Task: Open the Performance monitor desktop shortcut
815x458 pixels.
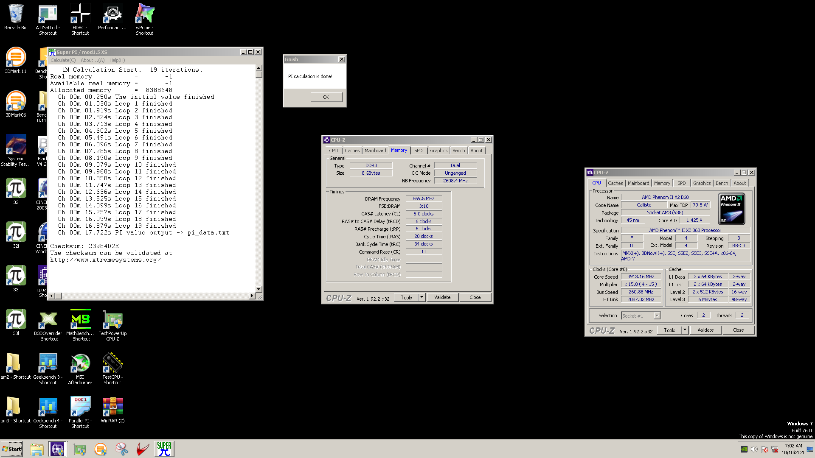Action: click(x=112, y=17)
